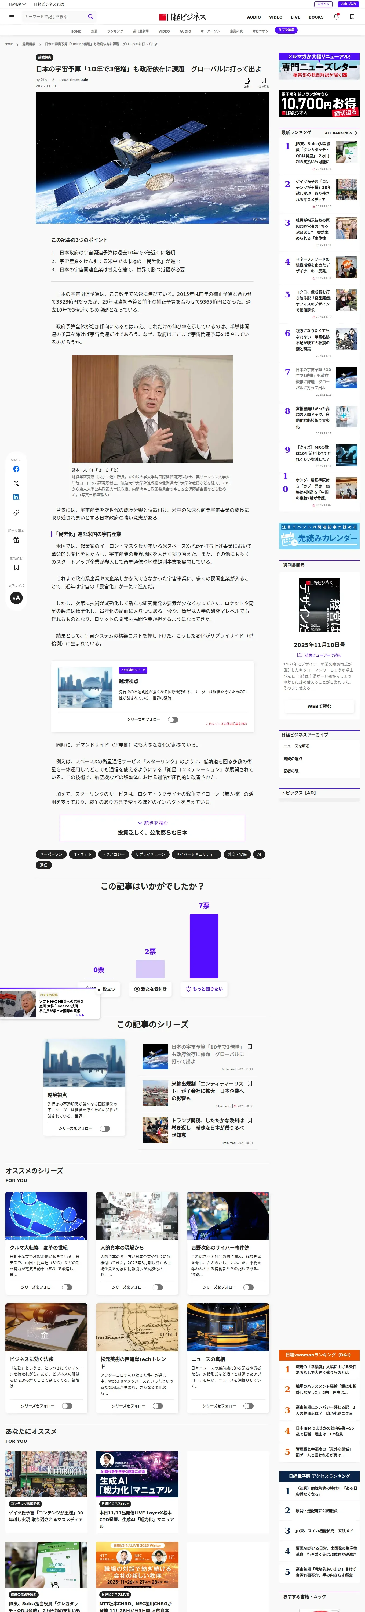Toggle follow under 越境視点 series section
This screenshot has height=1612, width=365.
pos(104,1128)
